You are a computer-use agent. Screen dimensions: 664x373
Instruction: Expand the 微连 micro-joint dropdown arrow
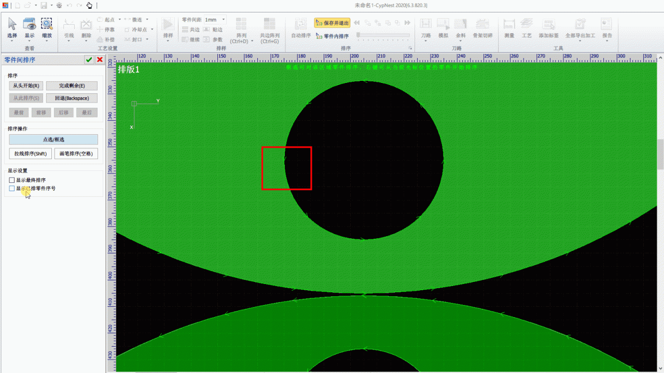(147, 20)
